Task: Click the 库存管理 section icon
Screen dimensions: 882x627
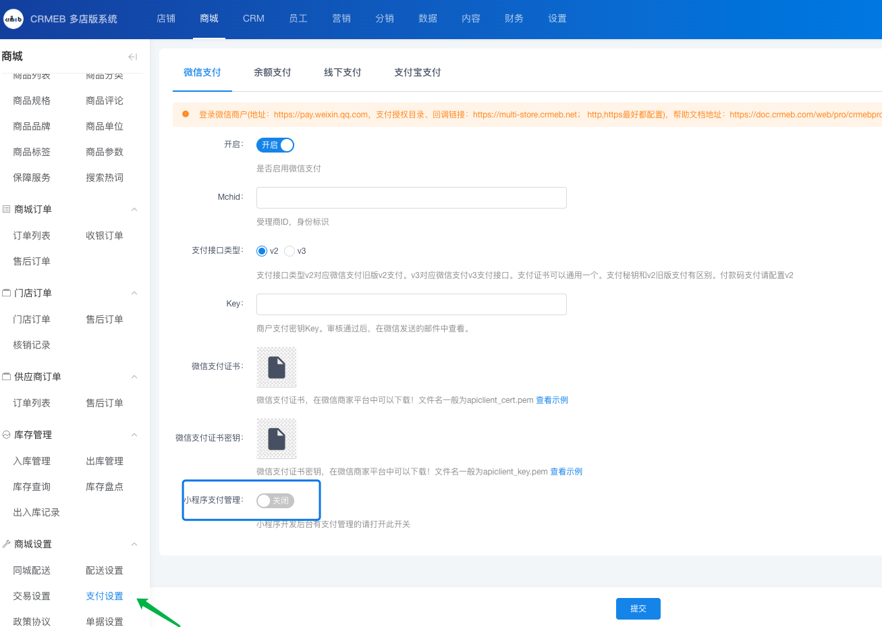Action: pyautogui.click(x=7, y=435)
